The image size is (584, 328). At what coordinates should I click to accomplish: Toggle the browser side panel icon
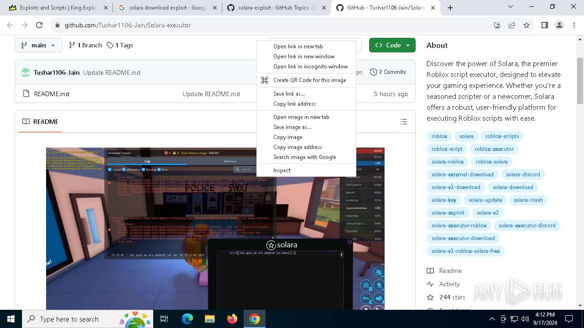pyautogui.click(x=545, y=25)
